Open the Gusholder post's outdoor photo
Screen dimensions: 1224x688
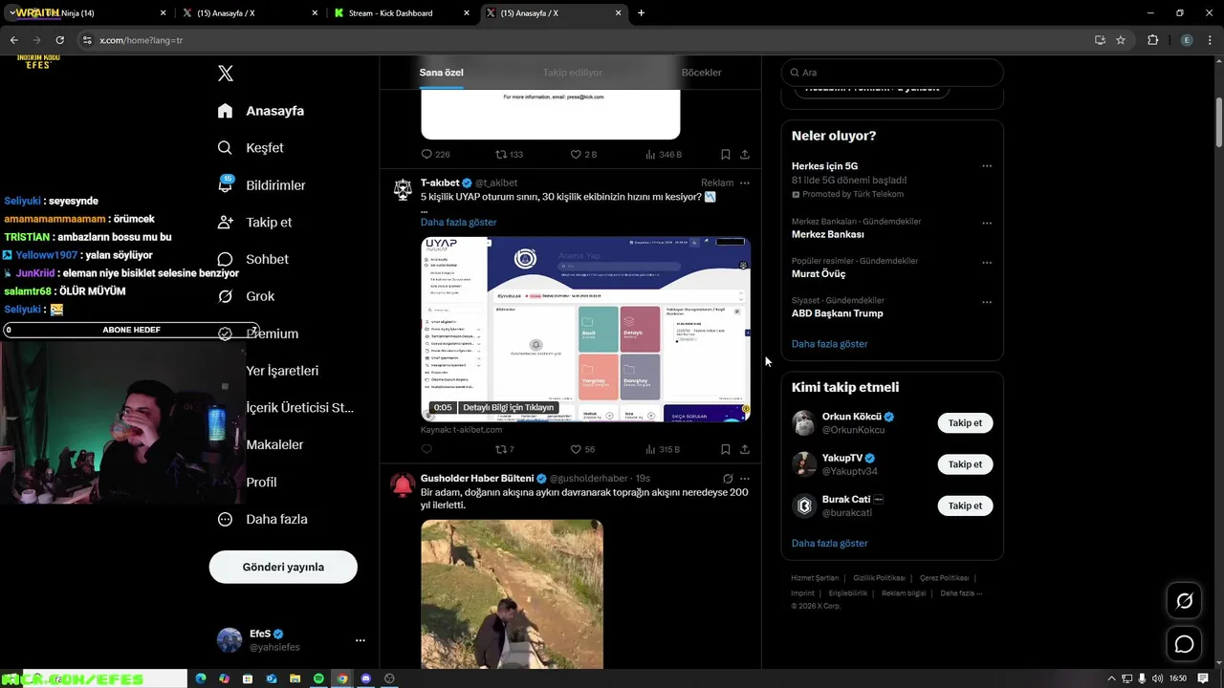click(512, 594)
